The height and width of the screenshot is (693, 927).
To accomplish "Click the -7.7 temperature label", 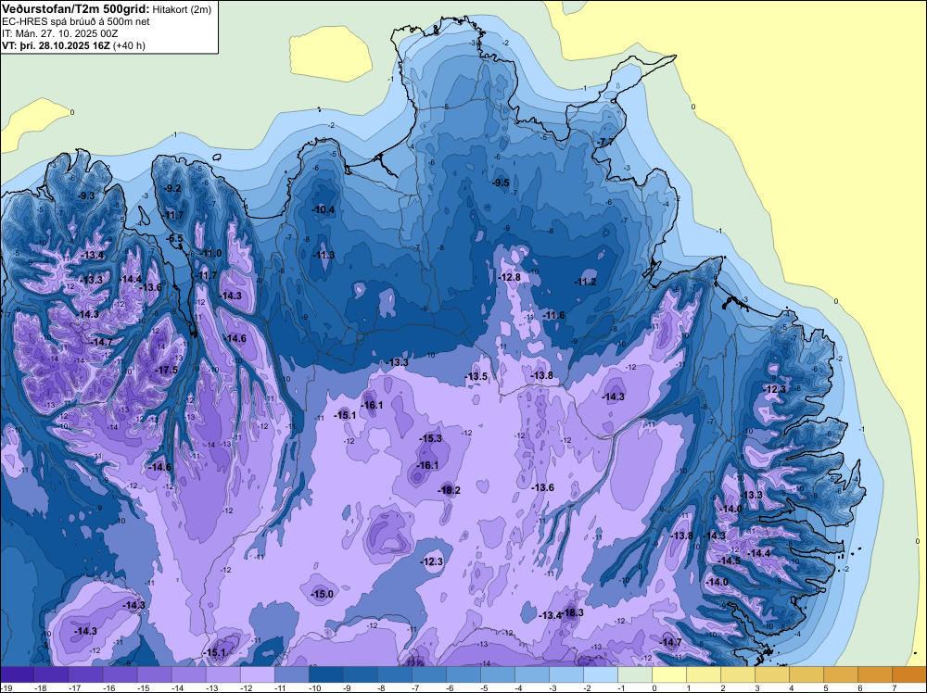I will tap(605, 143).
